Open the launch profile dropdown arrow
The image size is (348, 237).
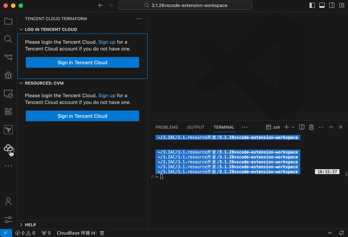pos(293,127)
